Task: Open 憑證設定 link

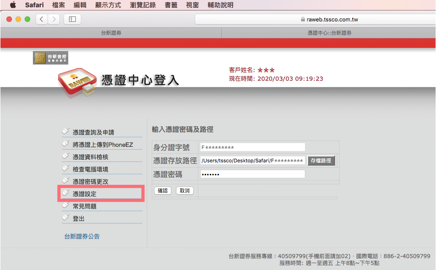Action: click(x=85, y=194)
